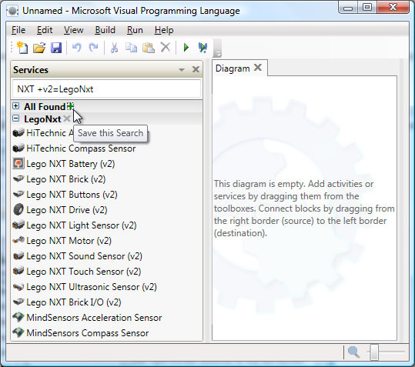Screen dimensions: 415x367
Task: Select Lego NXT Battery (v2) icon
Action: click(x=18, y=163)
